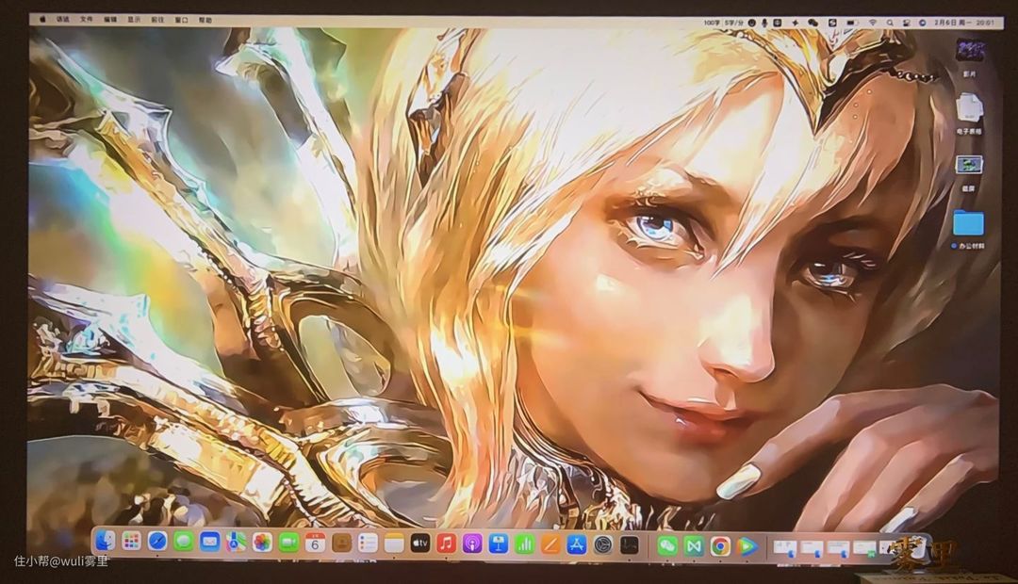
Task: Open the App Store icon
Action: [577, 543]
